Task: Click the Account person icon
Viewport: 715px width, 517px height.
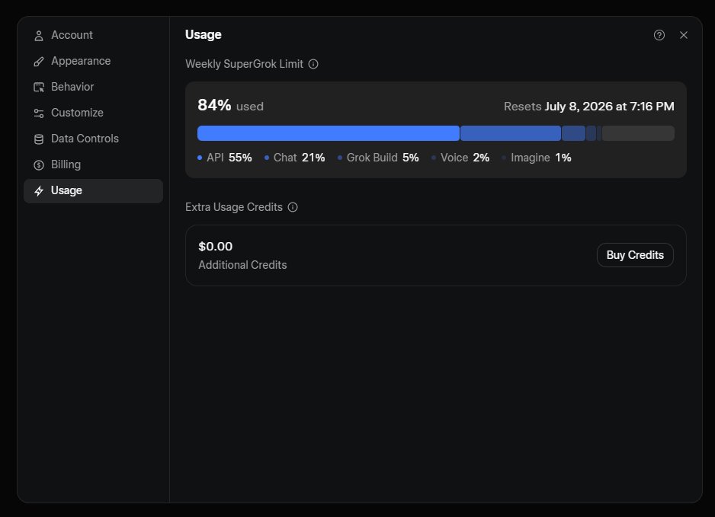Action: [39, 36]
